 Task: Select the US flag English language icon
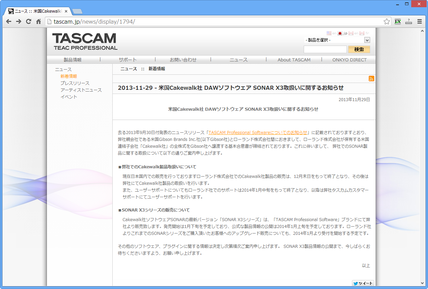tap(329, 33)
